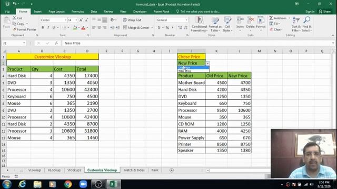Open the Developer ribbon tab

(140, 12)
